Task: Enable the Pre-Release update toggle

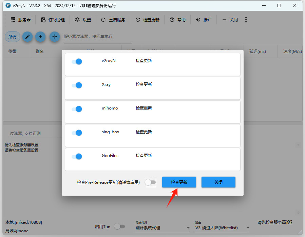Action: point(151,182)
